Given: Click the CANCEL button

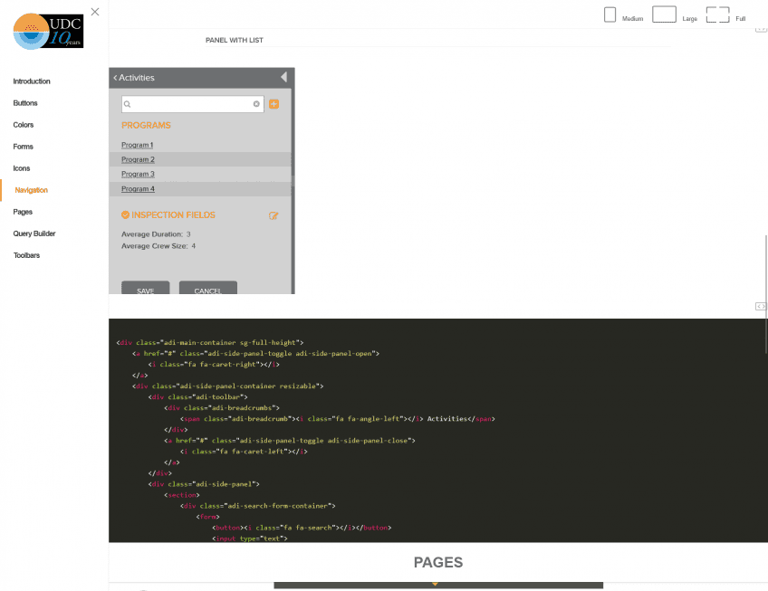Looking at the screenshot, I should click(208, 288).
